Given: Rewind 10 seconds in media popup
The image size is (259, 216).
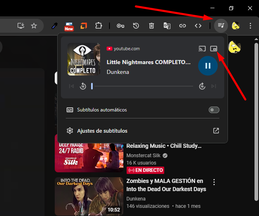Looking at the screenshot, I should 83,86.
